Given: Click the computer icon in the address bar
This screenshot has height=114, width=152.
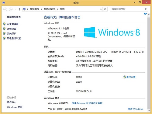Looking at the screenshot, I should pyautogui.click(x=24, y=9).
